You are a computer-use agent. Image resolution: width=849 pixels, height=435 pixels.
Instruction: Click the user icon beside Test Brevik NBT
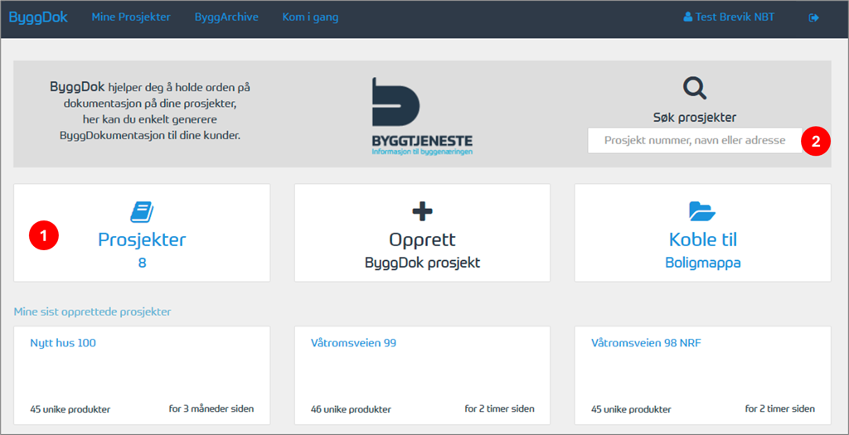click(687, 17)
